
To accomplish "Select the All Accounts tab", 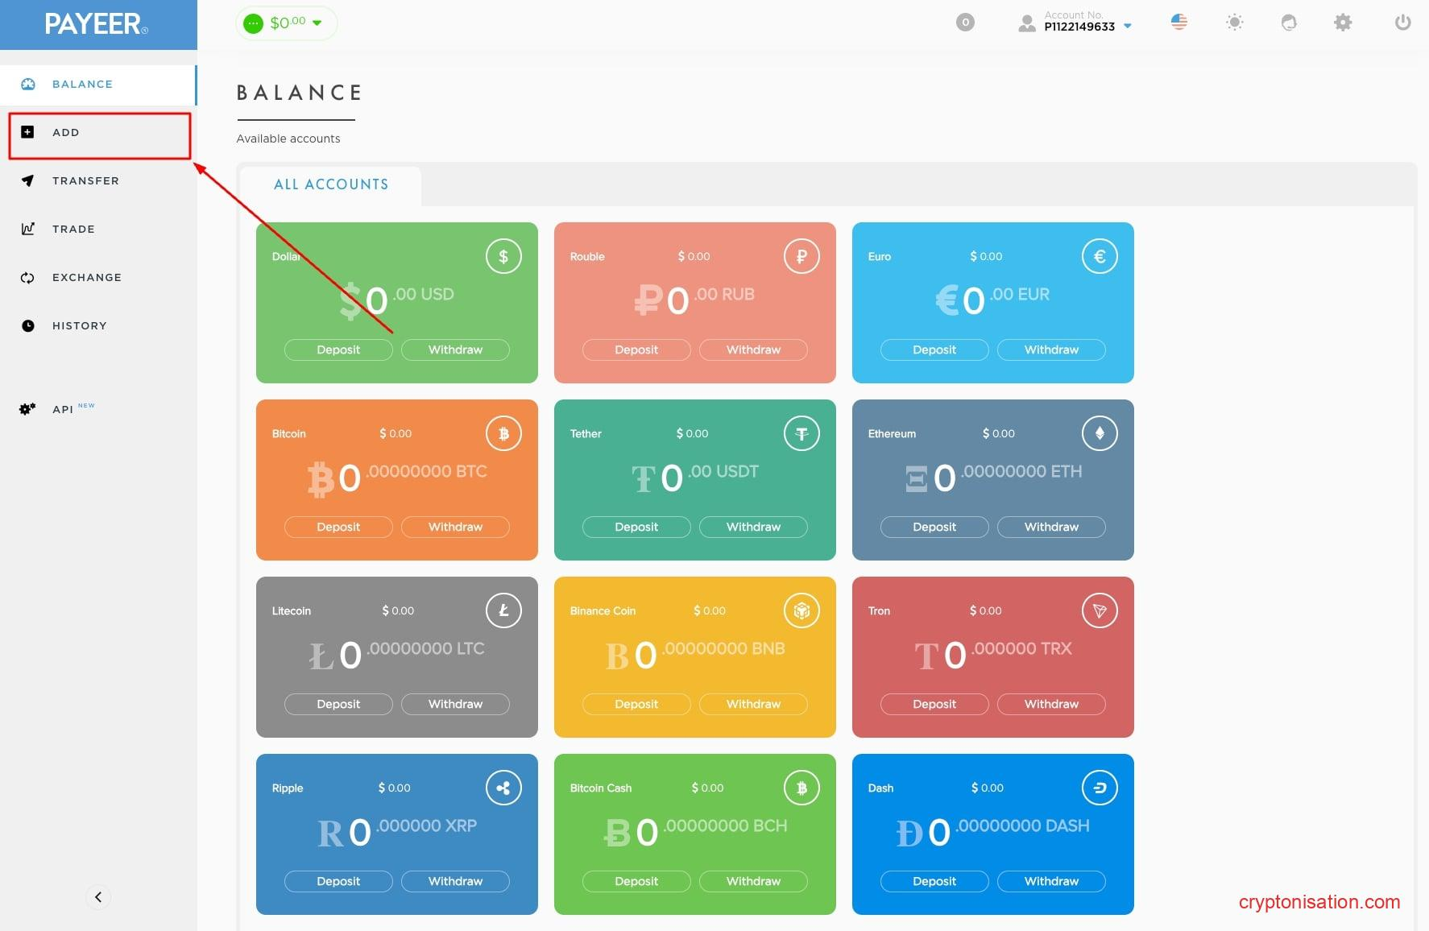I will coord(331,184).
